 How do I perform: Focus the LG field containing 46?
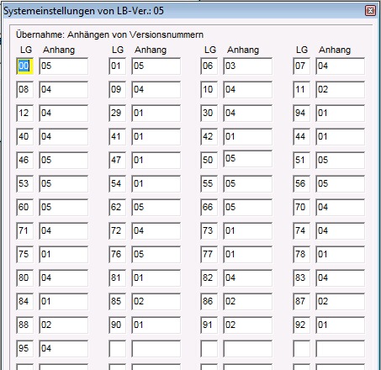pos(24,161)
